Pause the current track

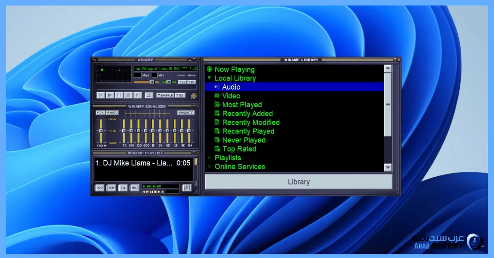[119, 95]
